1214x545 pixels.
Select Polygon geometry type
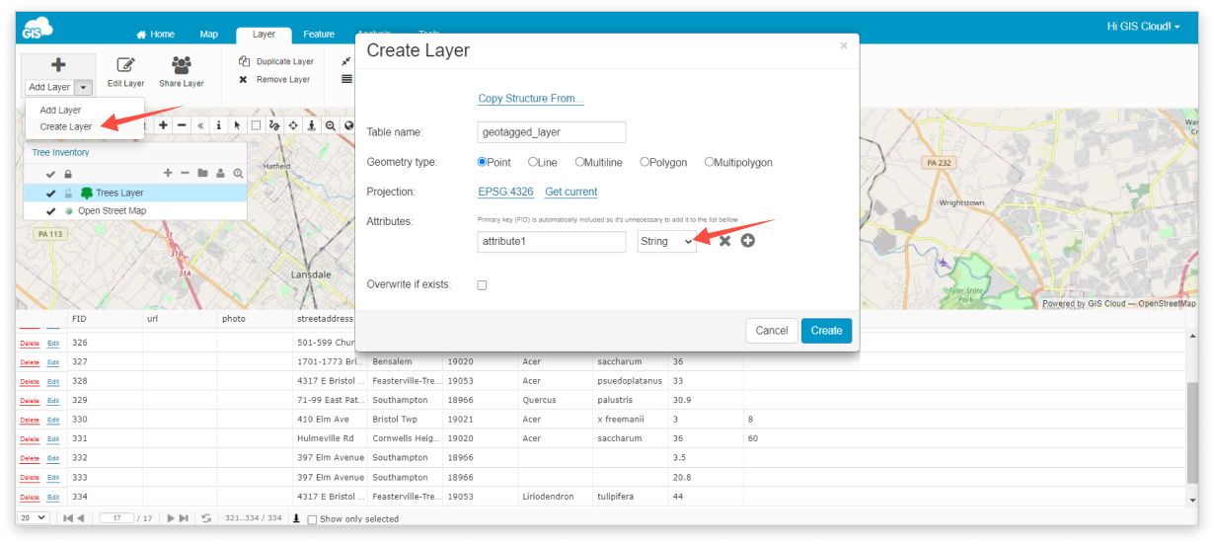645,162
